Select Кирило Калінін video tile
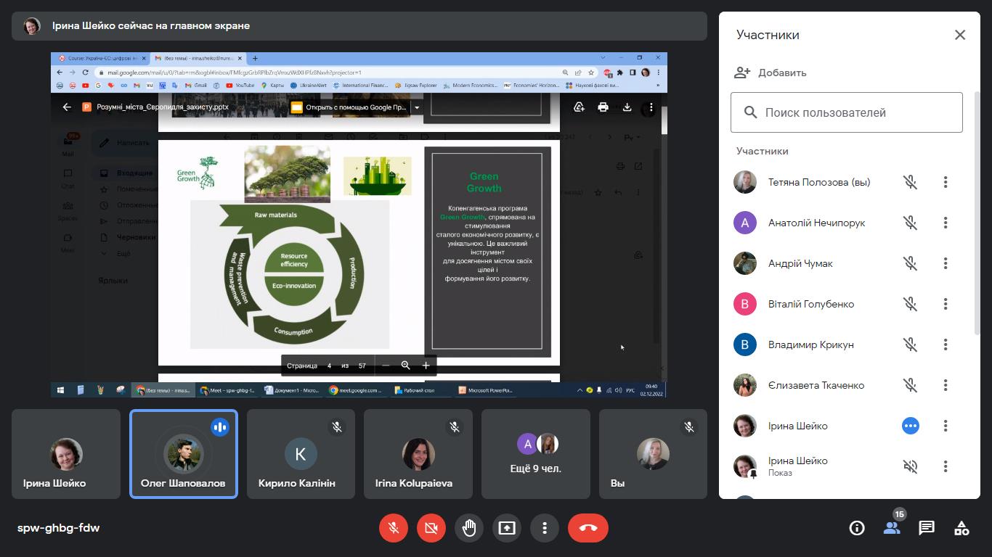 301,454
